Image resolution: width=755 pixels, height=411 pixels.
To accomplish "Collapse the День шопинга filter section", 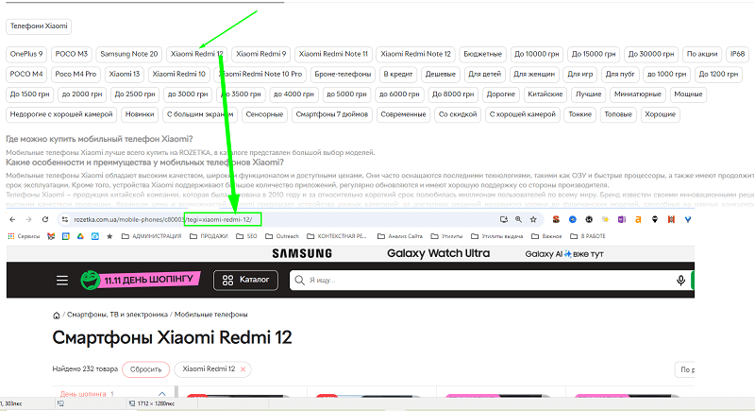I will [x=161, y=394].
